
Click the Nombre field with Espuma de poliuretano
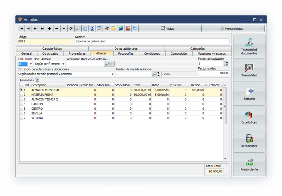point(152,41)
